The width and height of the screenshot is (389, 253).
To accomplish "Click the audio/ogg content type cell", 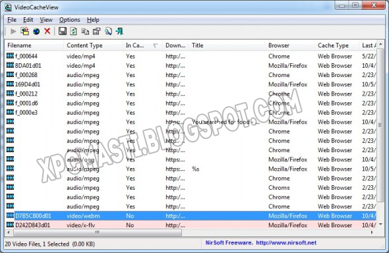I will pyautogui.click(x=80, y=160).
